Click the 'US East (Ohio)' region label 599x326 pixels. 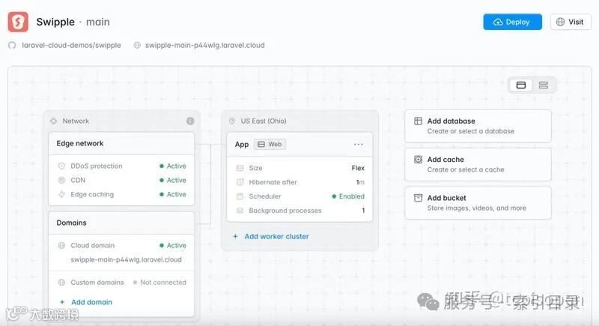pyautogui.click(x=264, y=121)
